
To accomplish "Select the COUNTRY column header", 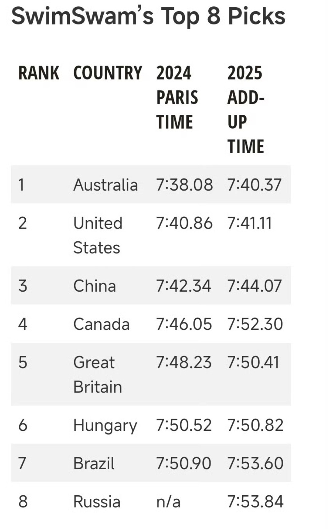I will (108, 73).
